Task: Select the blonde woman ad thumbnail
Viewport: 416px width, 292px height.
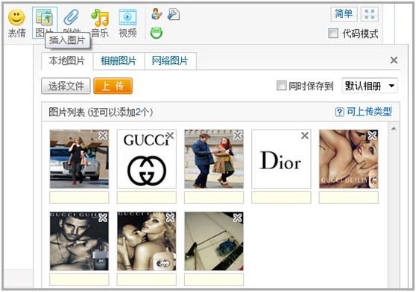Action: 146,241
